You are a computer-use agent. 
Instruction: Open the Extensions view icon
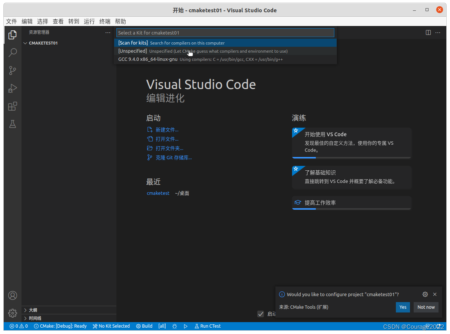[x=13, y=107]
